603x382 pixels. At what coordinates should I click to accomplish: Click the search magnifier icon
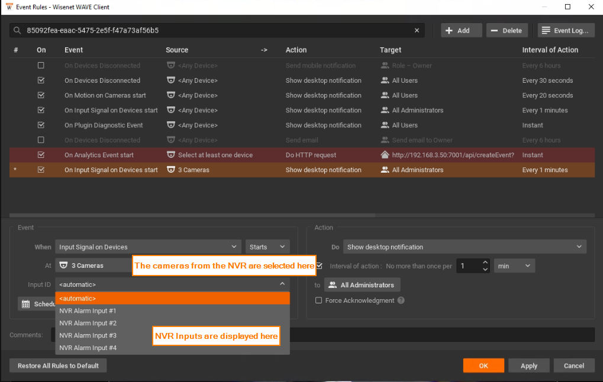(x=17, y=30)
